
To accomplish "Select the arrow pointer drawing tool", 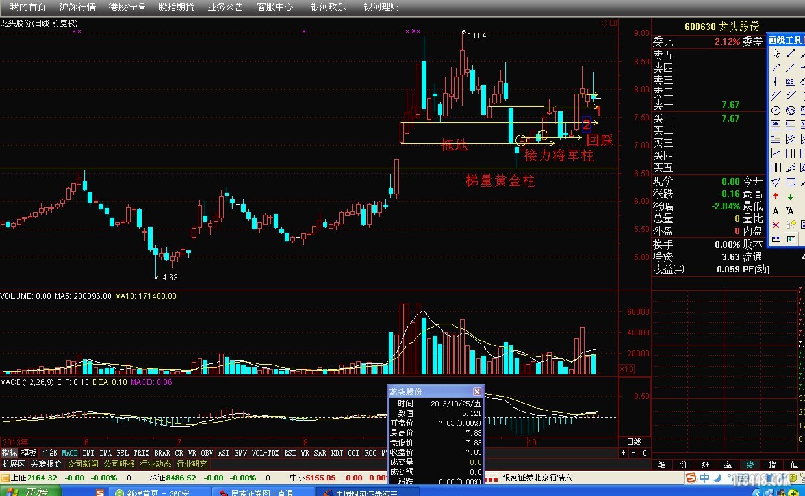I will 776,53.
